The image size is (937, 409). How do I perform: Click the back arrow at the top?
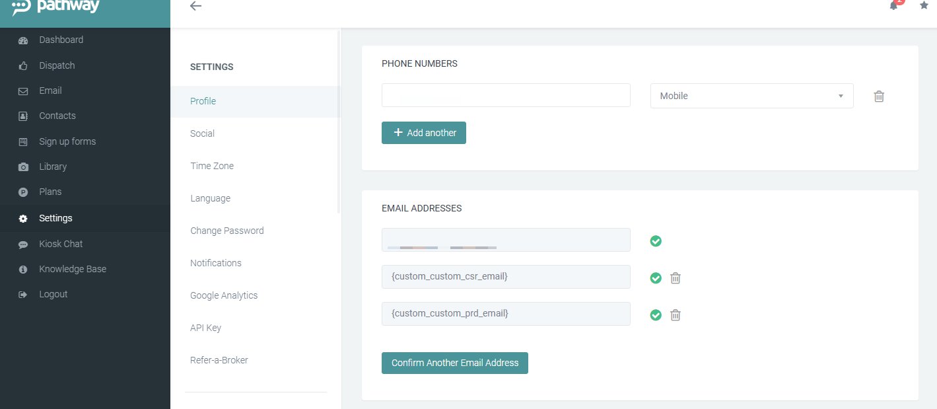coord(195,6)
